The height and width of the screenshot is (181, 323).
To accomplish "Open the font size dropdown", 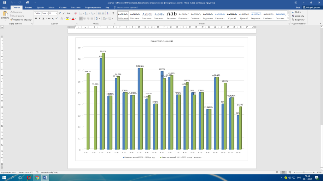I will [56, 14].
